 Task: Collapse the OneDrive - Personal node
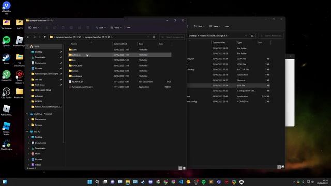(27, 114)
